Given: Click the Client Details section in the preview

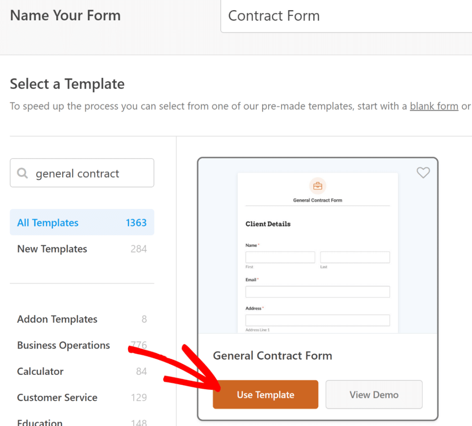Looking at the screenshot, I should coord(268,224).
